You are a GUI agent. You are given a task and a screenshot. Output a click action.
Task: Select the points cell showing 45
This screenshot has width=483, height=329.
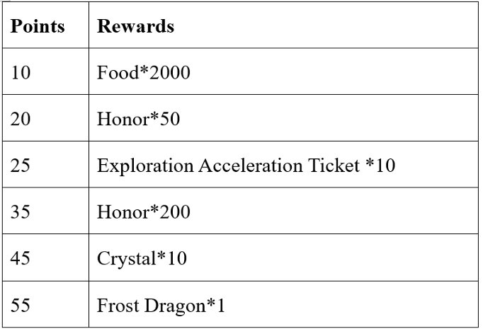tap(21, 259)
